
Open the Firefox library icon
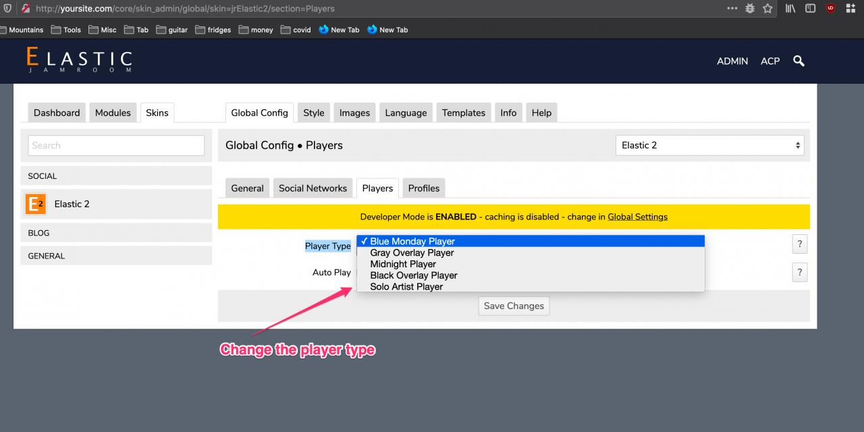(x=790, y=9)
